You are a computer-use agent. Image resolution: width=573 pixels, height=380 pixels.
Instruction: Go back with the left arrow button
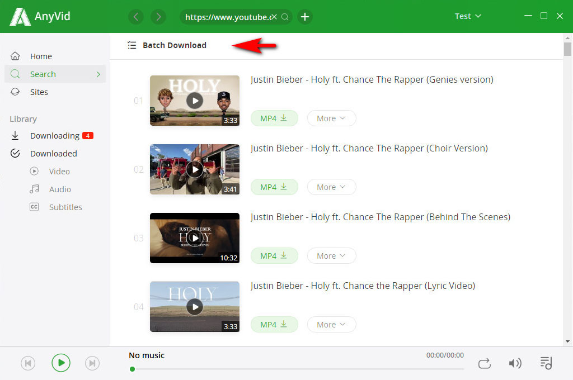point(136,17)
